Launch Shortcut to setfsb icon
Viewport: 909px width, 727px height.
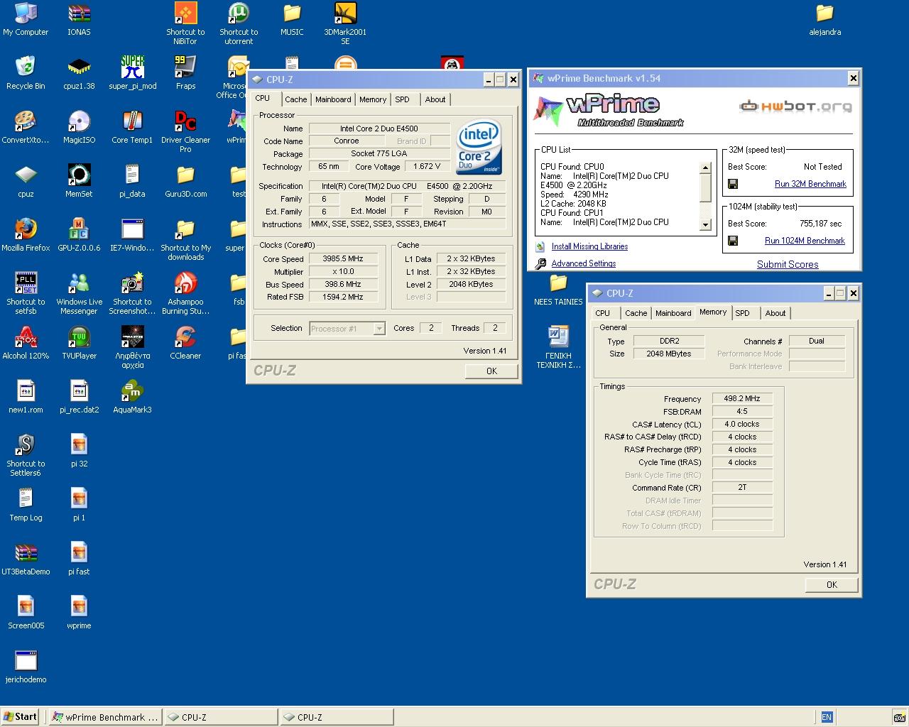(26, 293)
